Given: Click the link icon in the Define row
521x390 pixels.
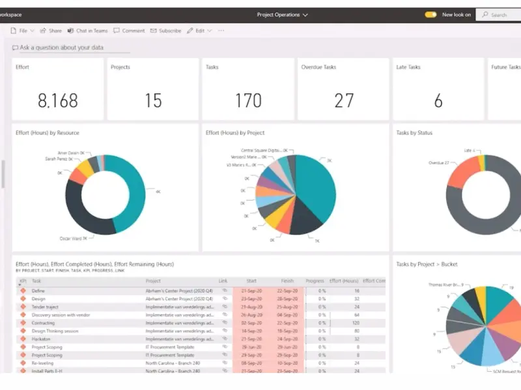Looking at the screenshot, I should pyautogui.click(x=224, y=291).
